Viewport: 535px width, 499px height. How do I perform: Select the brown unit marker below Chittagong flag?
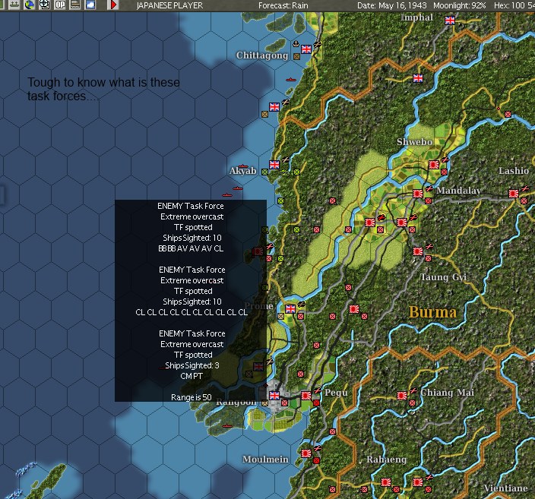(x=297, y=57)
